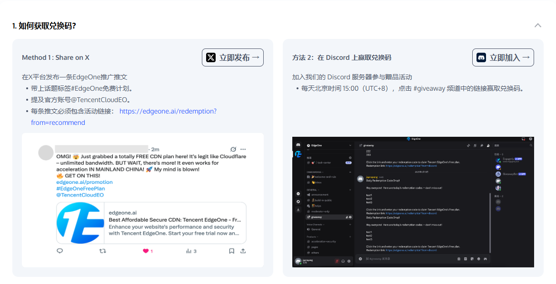Click Discord threads icon in channel header
Image resolution: width=556 pixels, height=284 pixels.
click(468, 145)
